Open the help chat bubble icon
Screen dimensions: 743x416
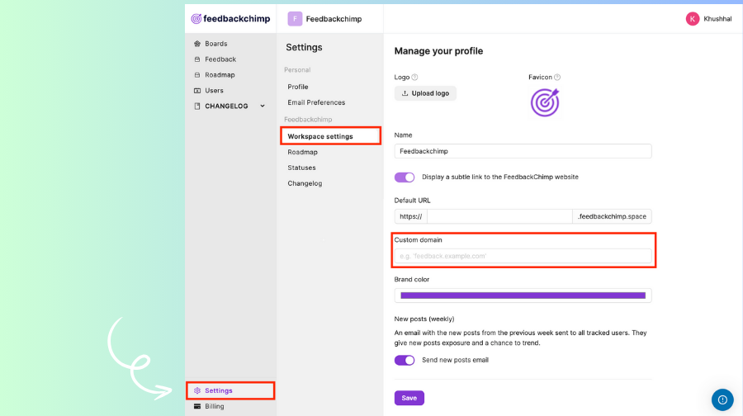coord(722,399)
